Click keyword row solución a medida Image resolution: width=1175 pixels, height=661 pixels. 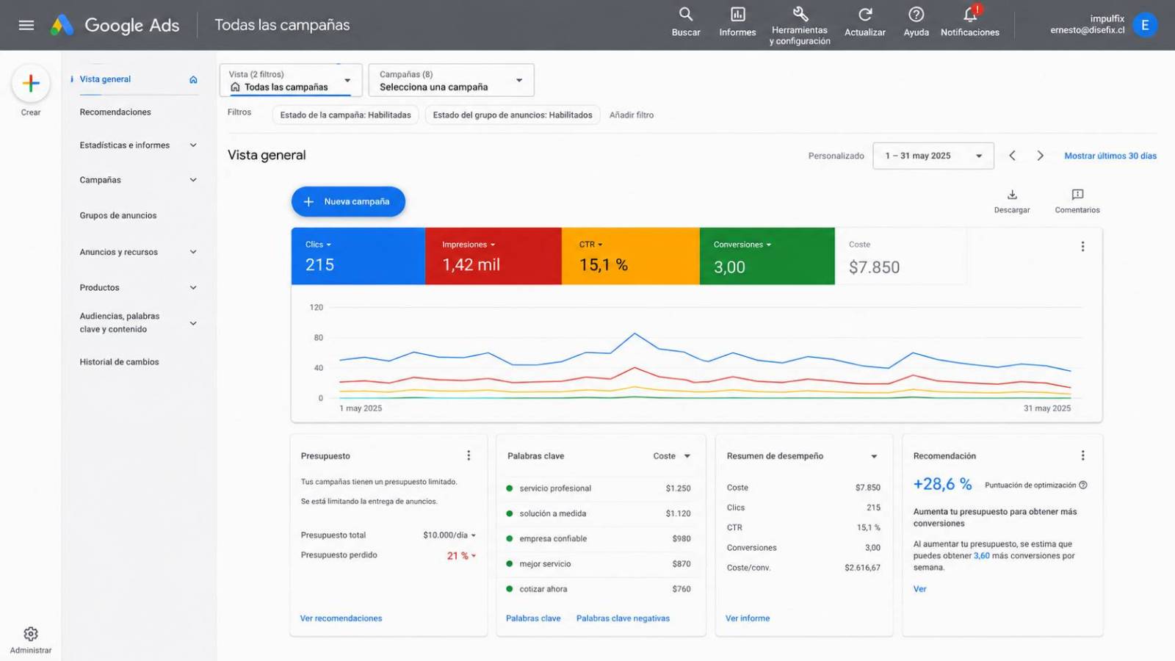pyautogui.click(x=599, y=513)
